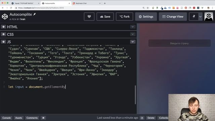Open the Console panel
The height and width of the screenshot is (121, 215).
(7, 118)
